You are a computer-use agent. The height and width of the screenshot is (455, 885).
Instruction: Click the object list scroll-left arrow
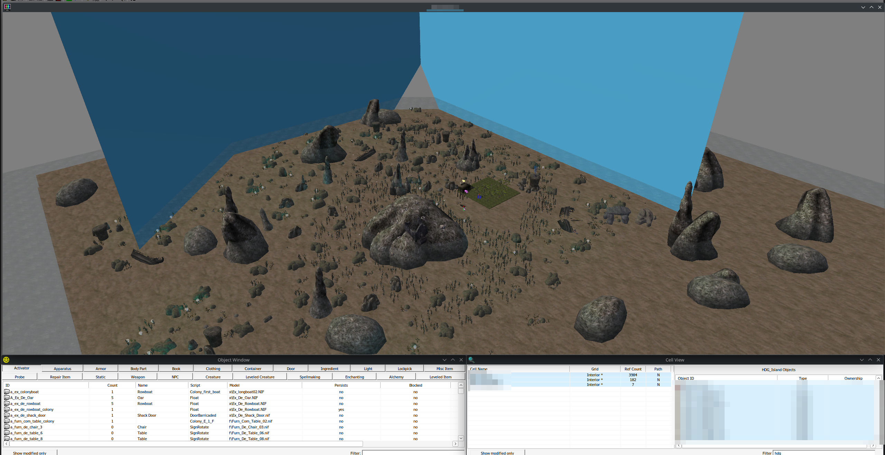pyautogui.click(x=6, y=444)
